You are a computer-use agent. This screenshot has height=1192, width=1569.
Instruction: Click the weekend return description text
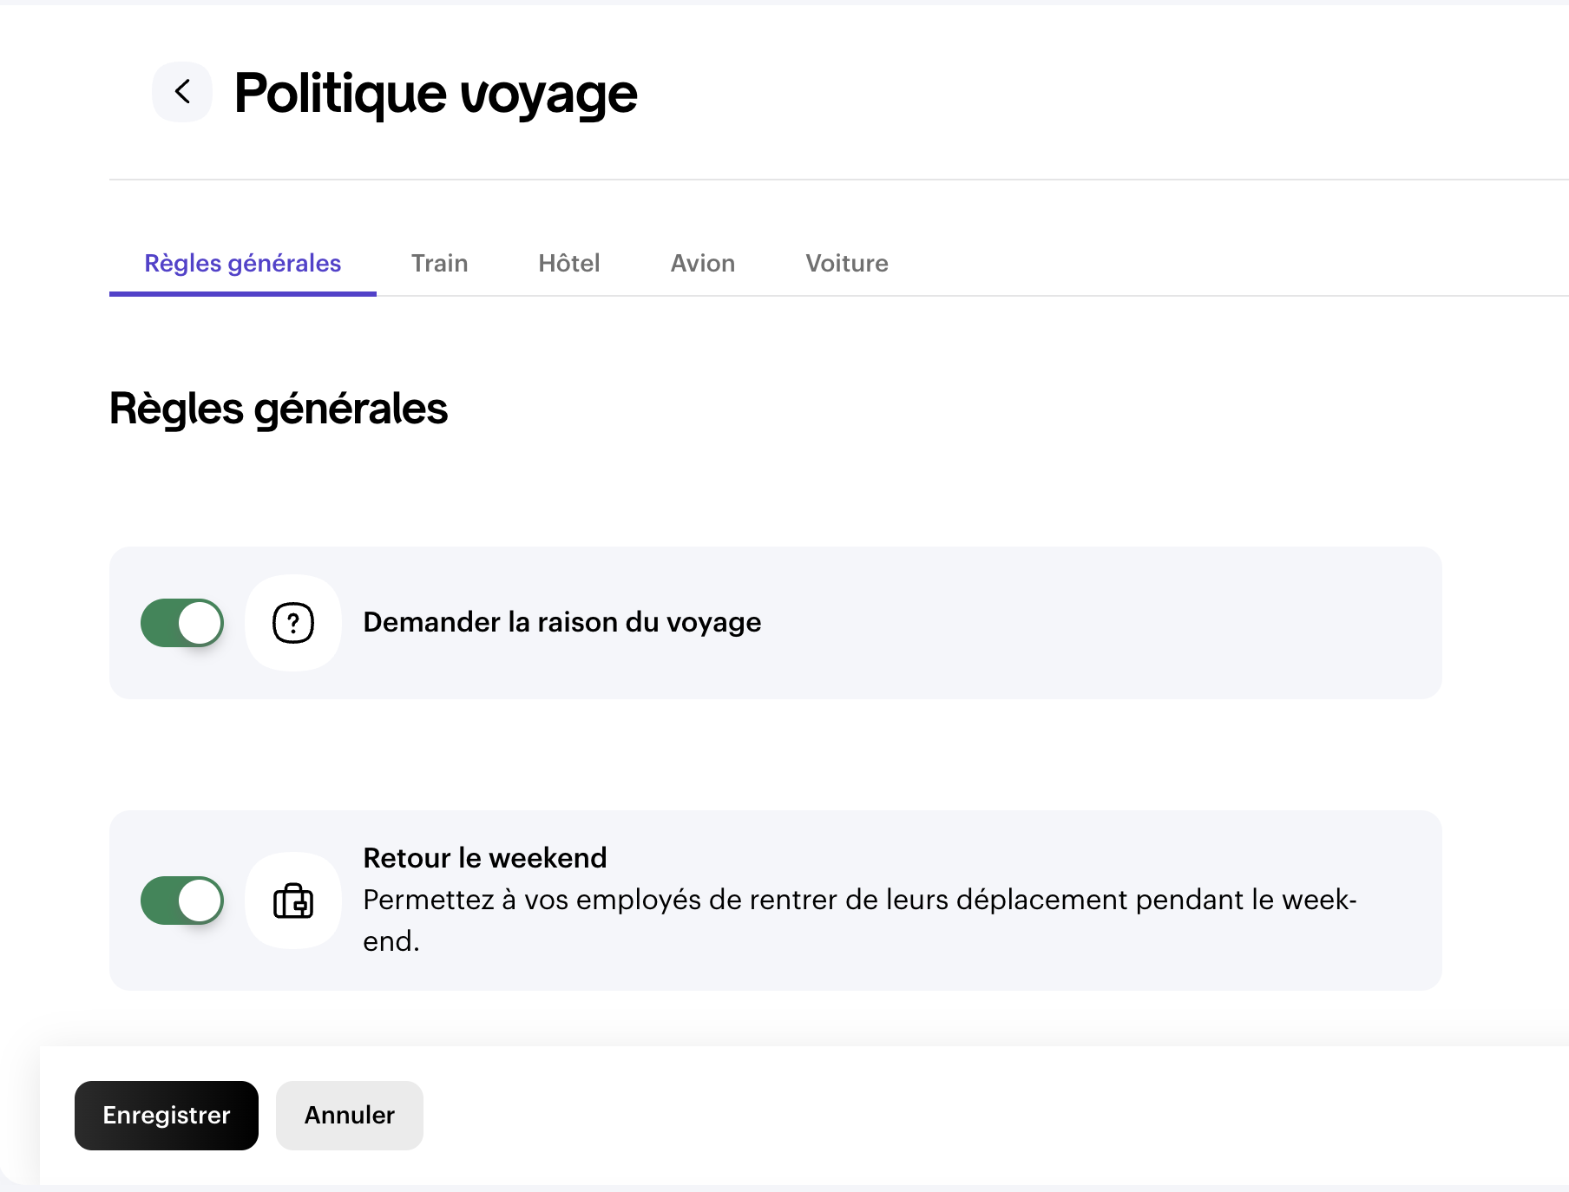coord(859,901)
